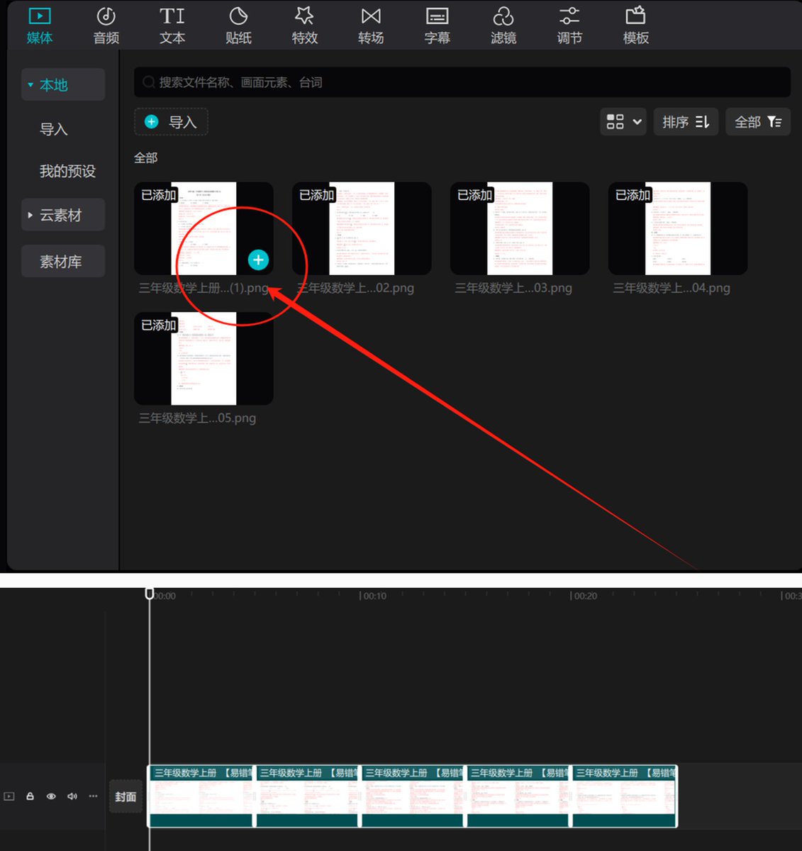Toggle track visibility eye icon
Screen dimensions: 802x851
point(51,796)
